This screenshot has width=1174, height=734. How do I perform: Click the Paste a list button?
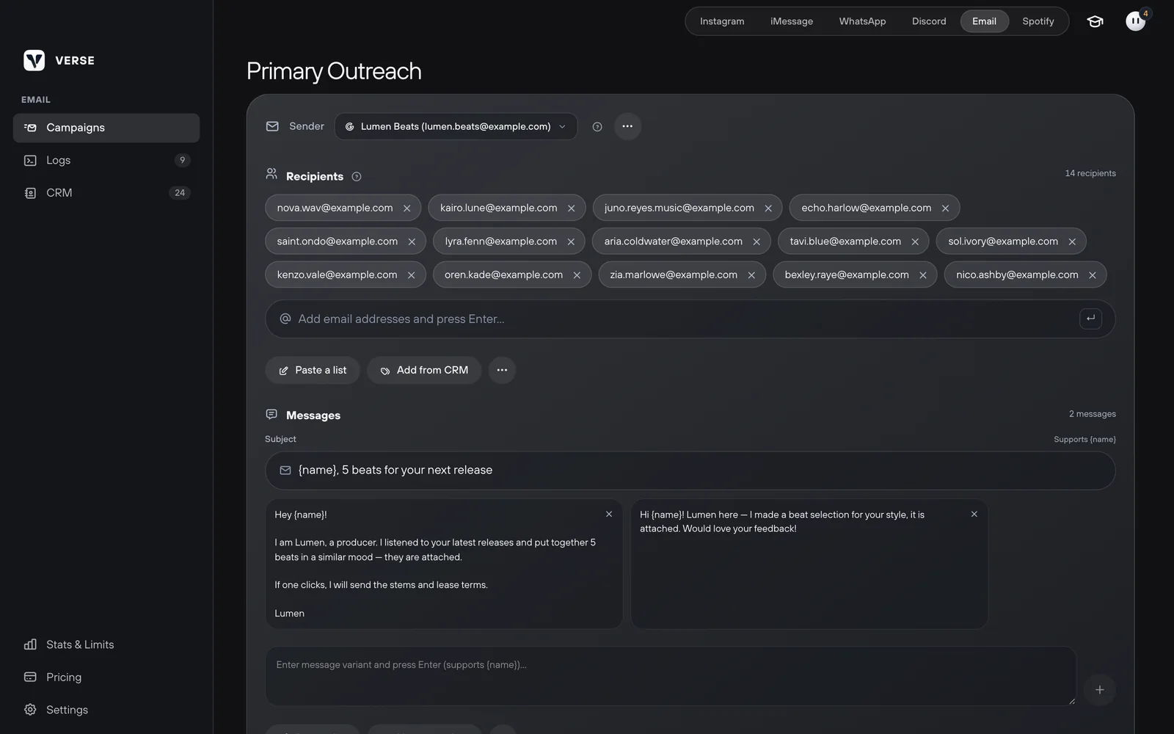[313, 370]
